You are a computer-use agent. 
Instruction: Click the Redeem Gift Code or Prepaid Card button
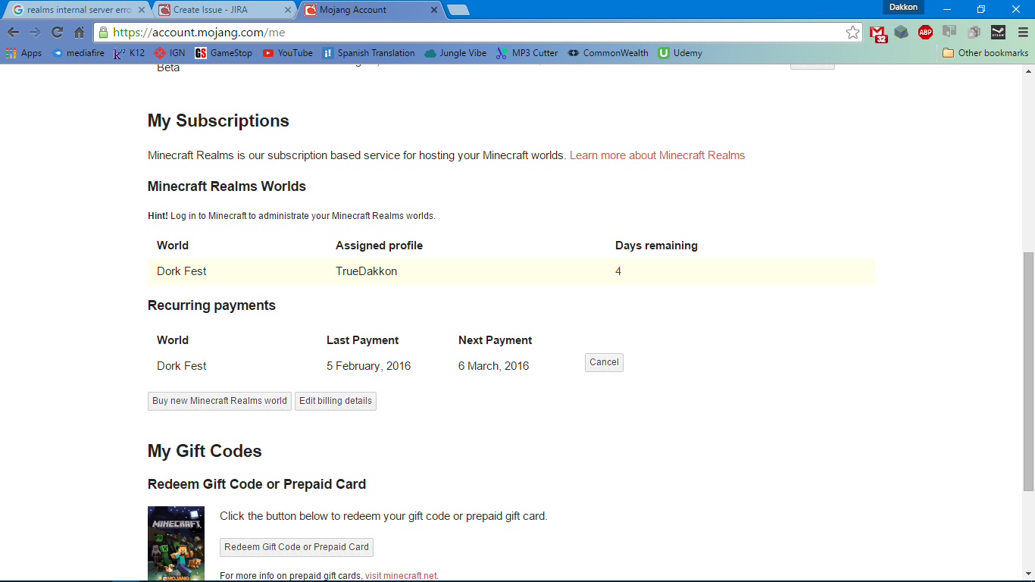tap(296, 547)
